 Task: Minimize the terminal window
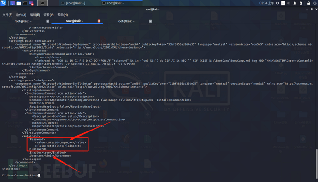click(307, 9)
